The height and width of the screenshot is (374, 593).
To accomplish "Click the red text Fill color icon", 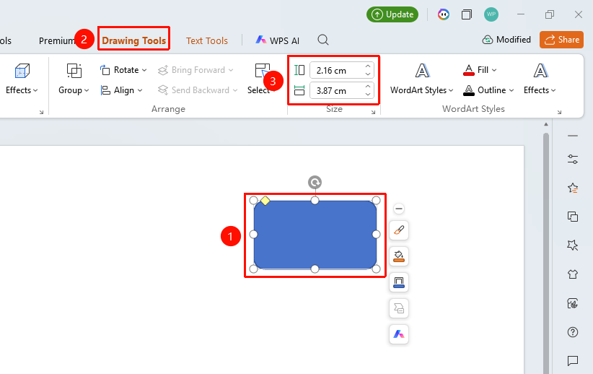I will pyautogui.click(x=469, y=70).
